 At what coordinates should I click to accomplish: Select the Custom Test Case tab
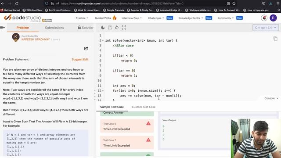coord(144,107)
